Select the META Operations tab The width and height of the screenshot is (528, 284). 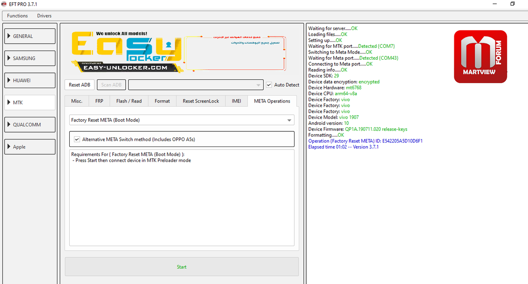click(x=272, y=101)
